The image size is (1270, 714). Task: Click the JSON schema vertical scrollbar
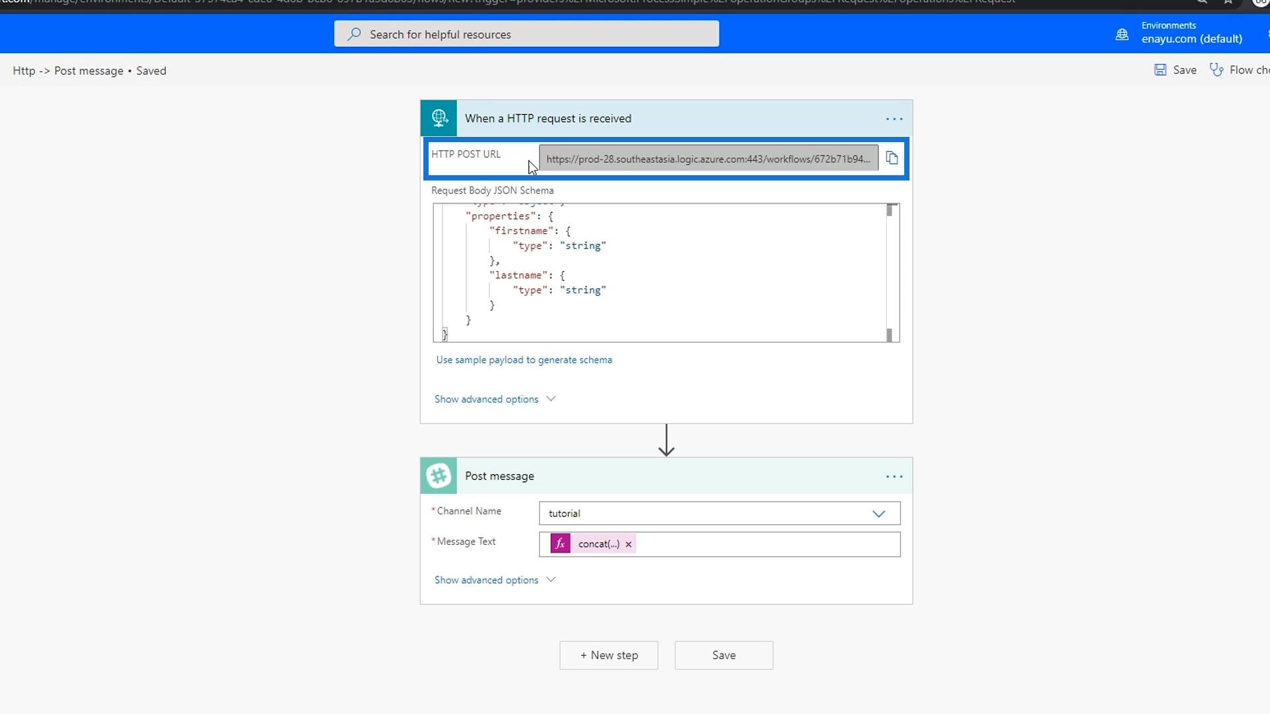click(890, 272)
